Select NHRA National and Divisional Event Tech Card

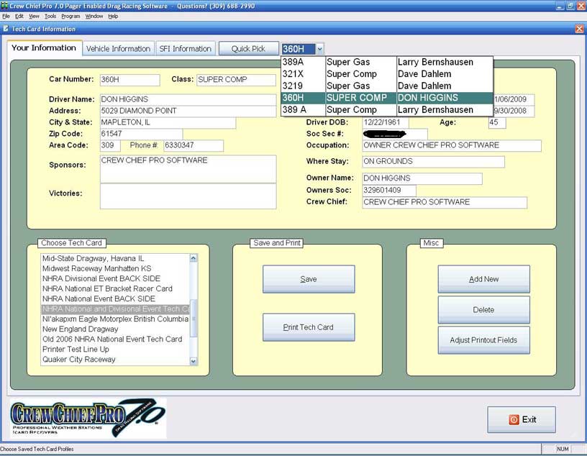click(115, 309)
